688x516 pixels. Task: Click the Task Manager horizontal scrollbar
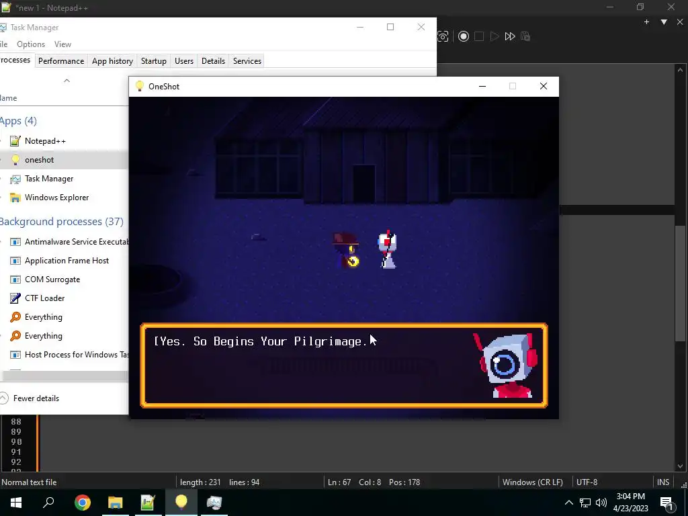tap(65, 376)
